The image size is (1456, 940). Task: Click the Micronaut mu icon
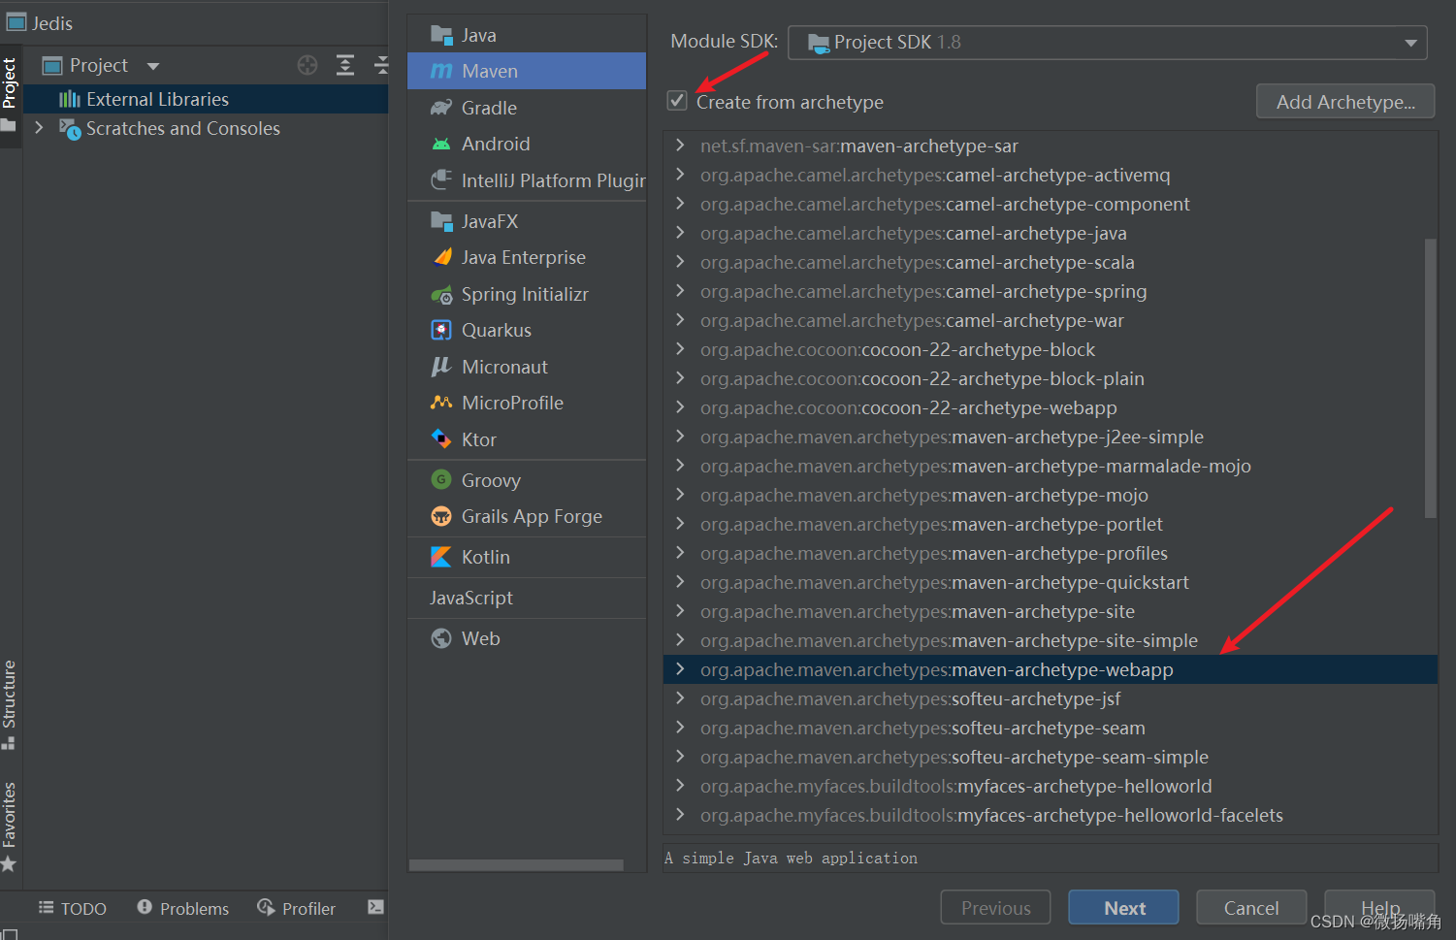pyautogui.click(x=441, y=367)
